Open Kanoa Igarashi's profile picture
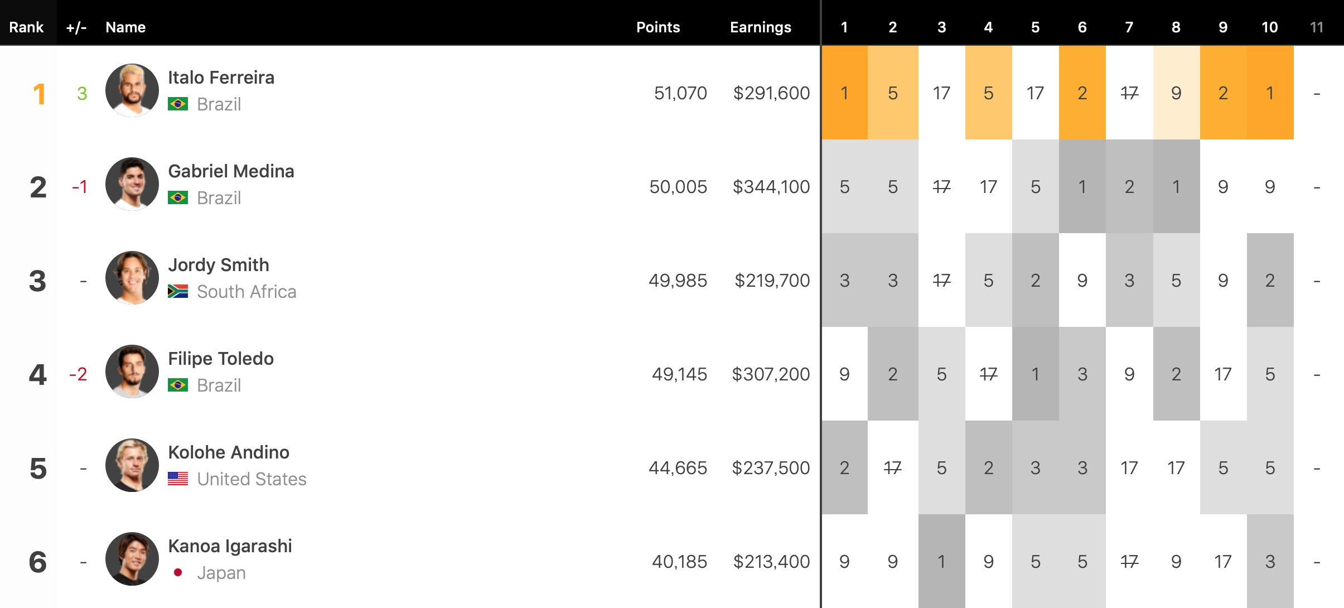The height and width of the screenshot is (608, 1344). point(132,559)
